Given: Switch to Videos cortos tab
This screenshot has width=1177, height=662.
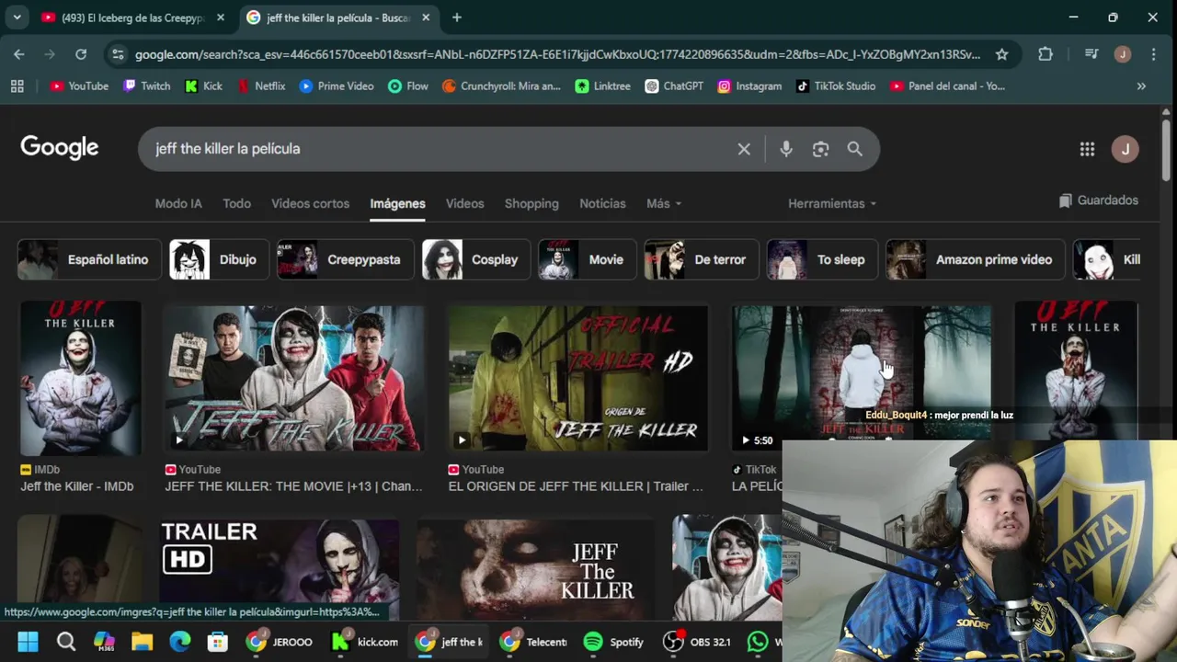Looking at the screenshot, I should [x=310, y=203].
